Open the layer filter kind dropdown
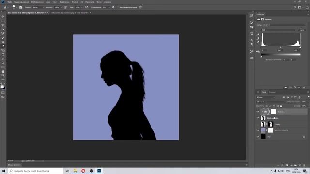Image resolution: width=310 pixels, height=174 pixels. click(x=266, y=97)
